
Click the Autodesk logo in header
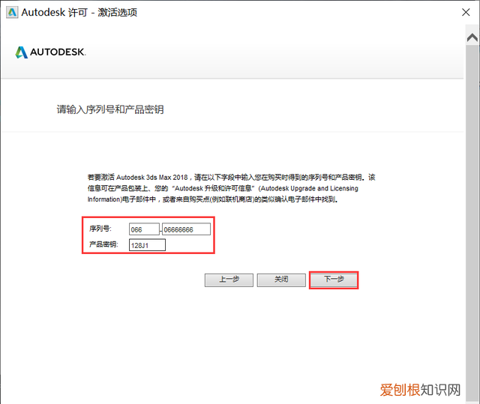tap(51, 52)
